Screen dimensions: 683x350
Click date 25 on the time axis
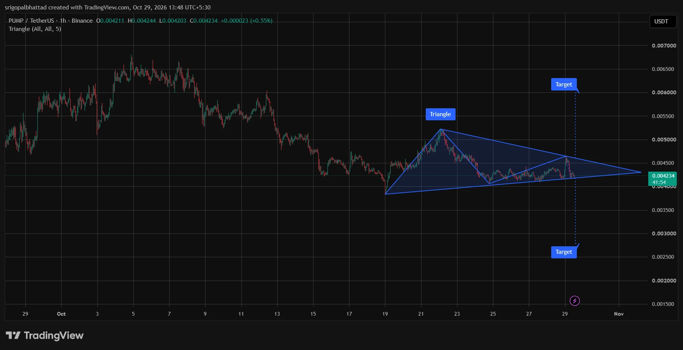(x=493, y=314)
